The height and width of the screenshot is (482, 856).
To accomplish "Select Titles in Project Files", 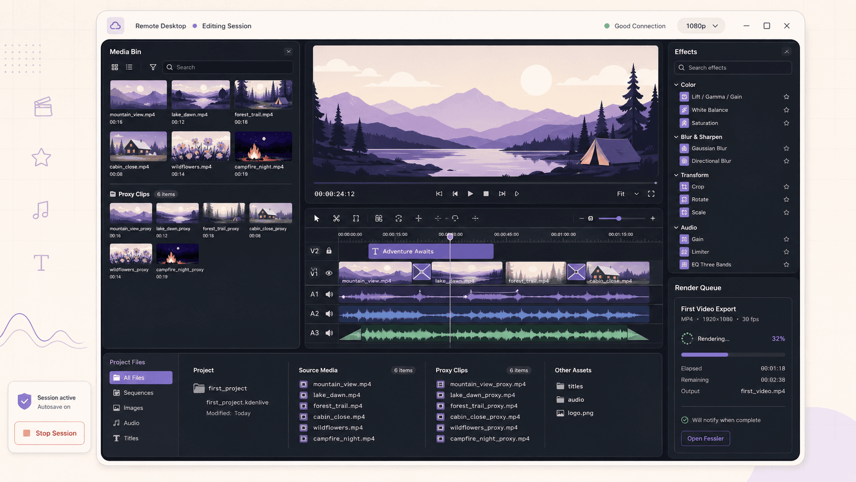I will coord(126,438).
